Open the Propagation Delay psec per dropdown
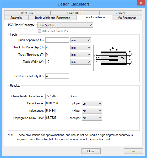Screen dimensions: 147x158 [92, 118]
